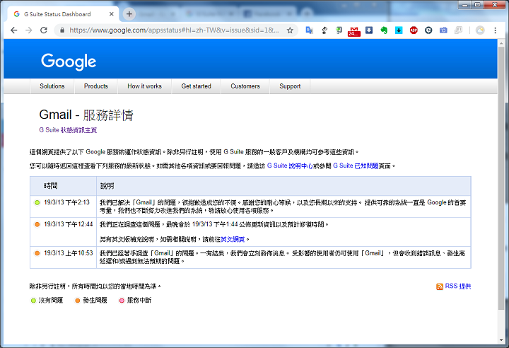Open the How it works menu
Image resolution: width=509 pixels, height=348 pixels.
pyautogui.click(x=144, y=86)
